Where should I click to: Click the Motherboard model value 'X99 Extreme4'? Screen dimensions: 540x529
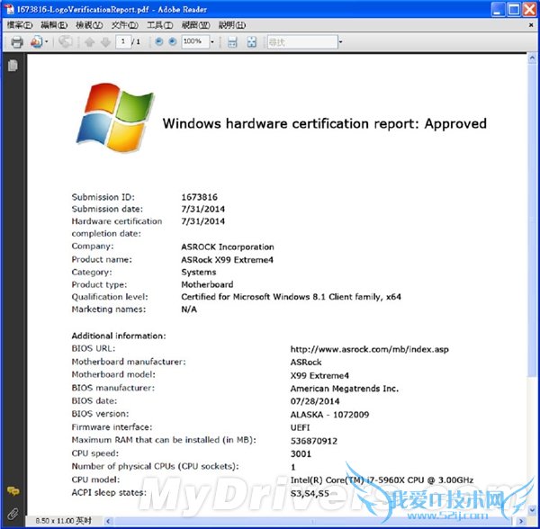click(319, 375)
